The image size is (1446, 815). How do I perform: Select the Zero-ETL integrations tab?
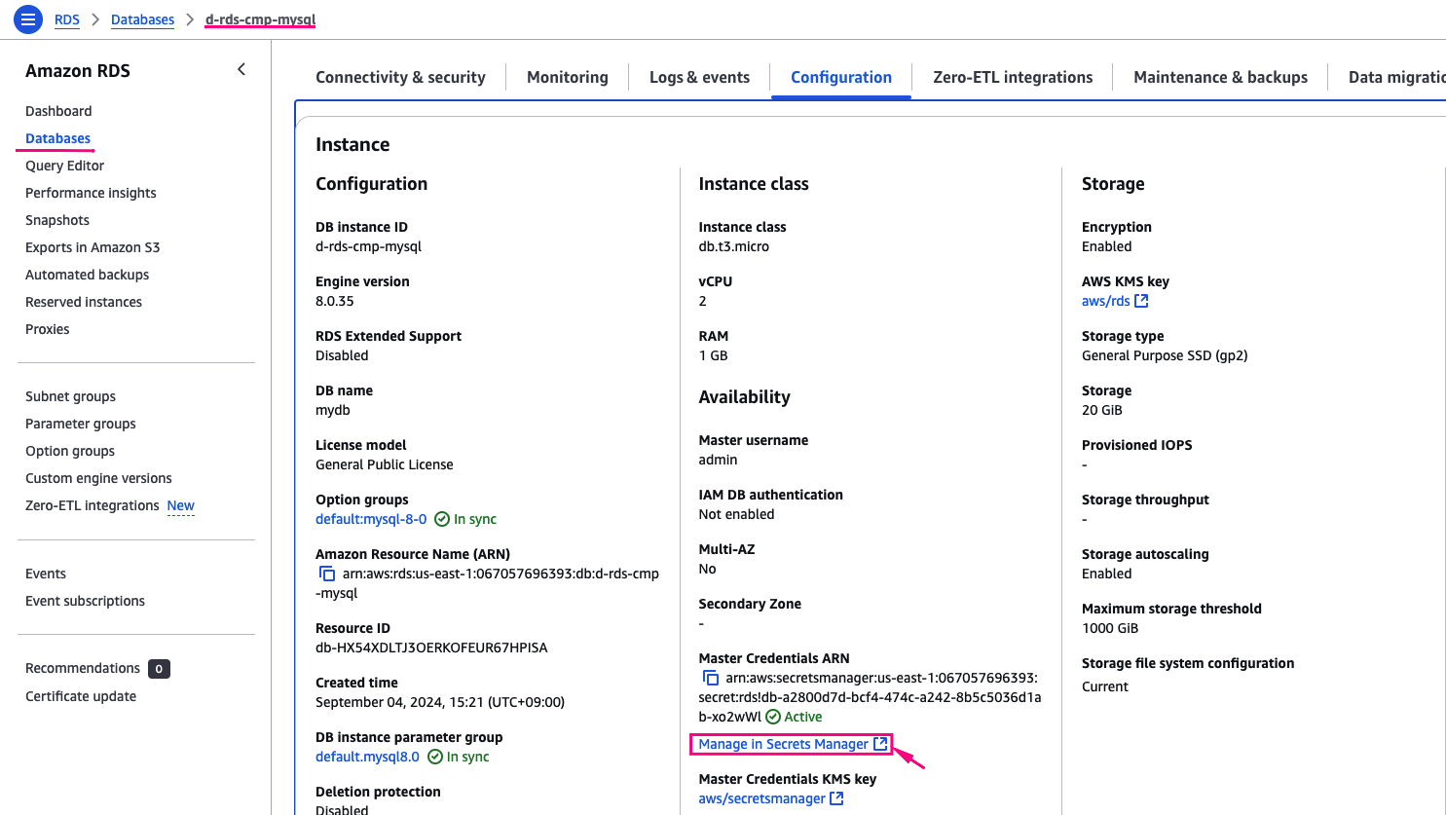pyautogui.click(x=1013, y=77)
